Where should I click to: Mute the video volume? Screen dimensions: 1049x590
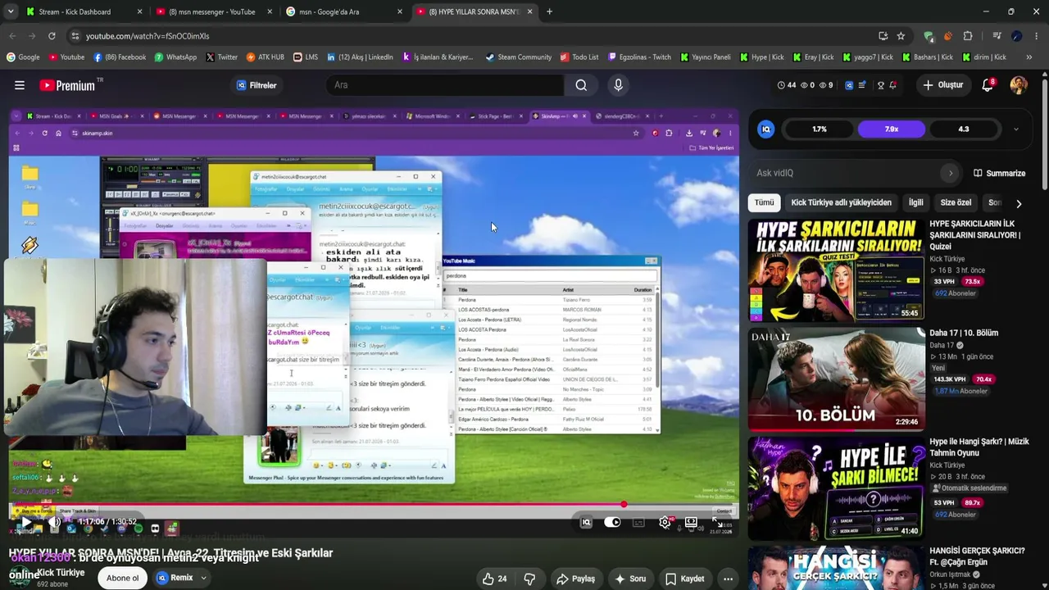click(54, 522)
